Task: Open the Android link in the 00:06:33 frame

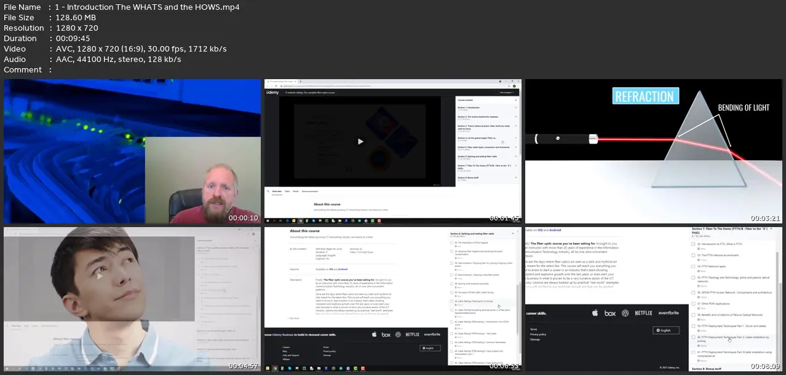Action: click(343, 269)
